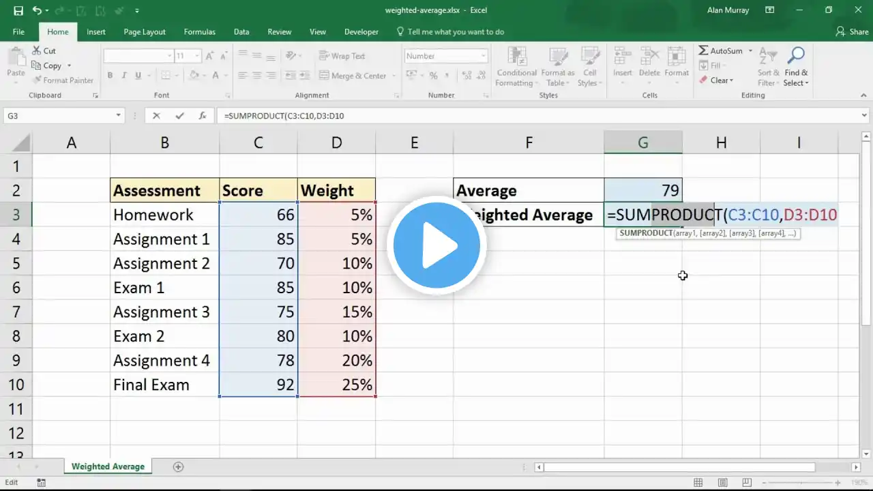Click the Conditional Formatting icon
The image size is (873, 491).
516,57
